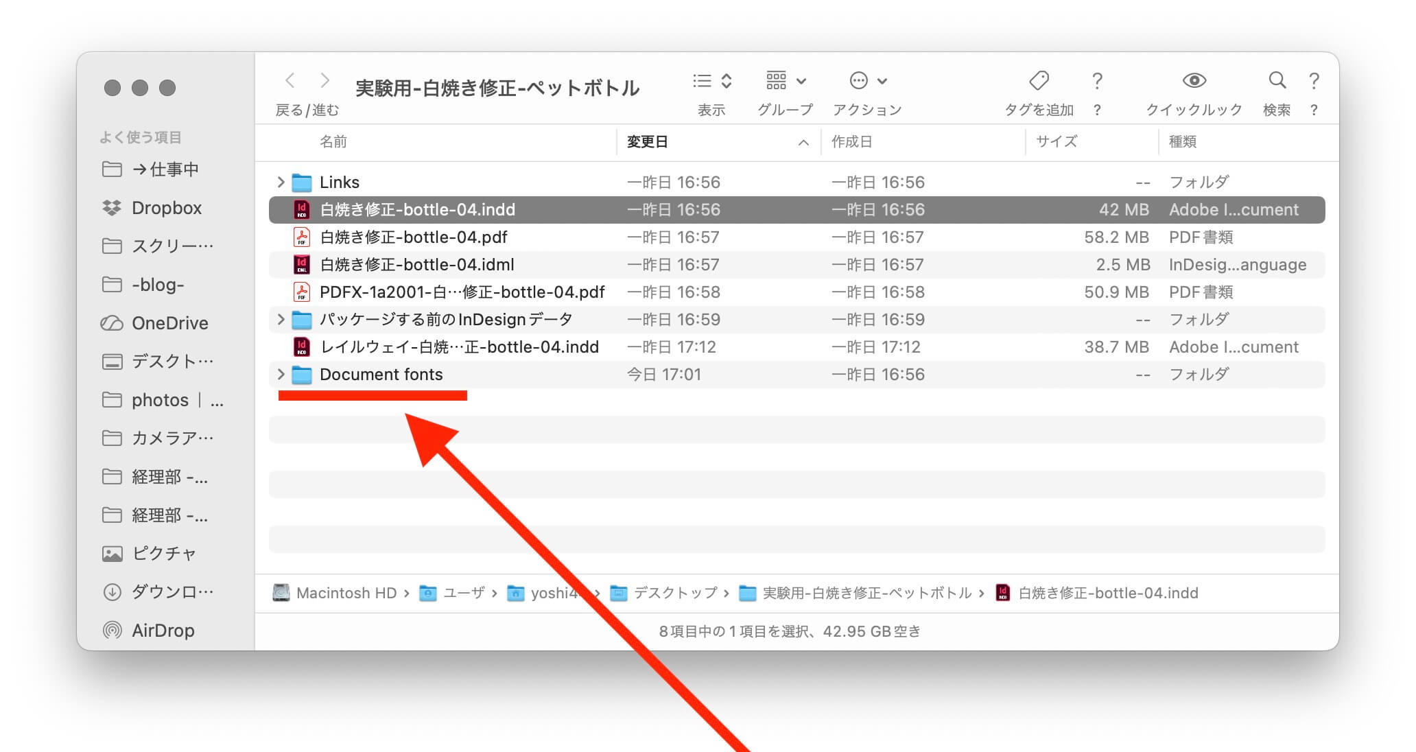1416x752 pixels.
Task: Click the Quick Look eye icon
Action: click(x=1194, y=81)
